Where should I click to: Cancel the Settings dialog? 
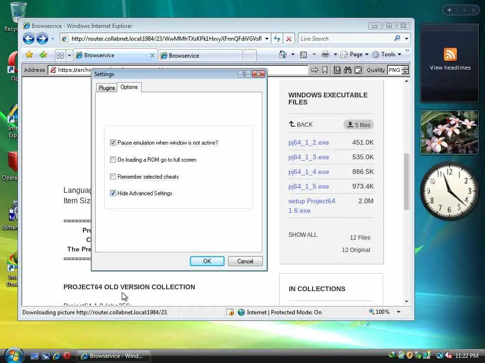pyautogui.click(x=245, y=261)
